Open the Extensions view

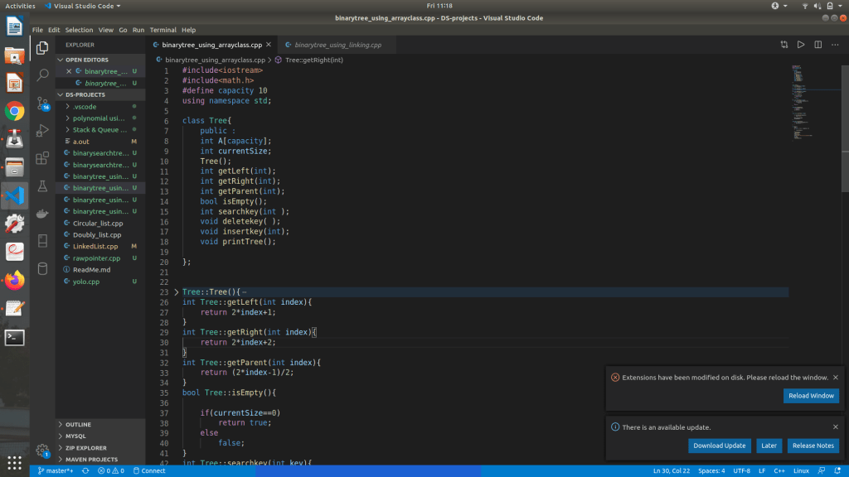click(x=42, y=159)
